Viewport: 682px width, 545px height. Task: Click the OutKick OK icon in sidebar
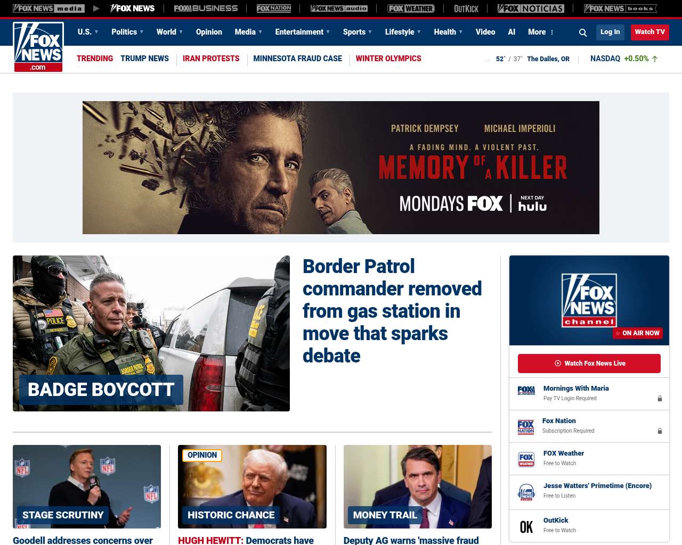[526, 526]
